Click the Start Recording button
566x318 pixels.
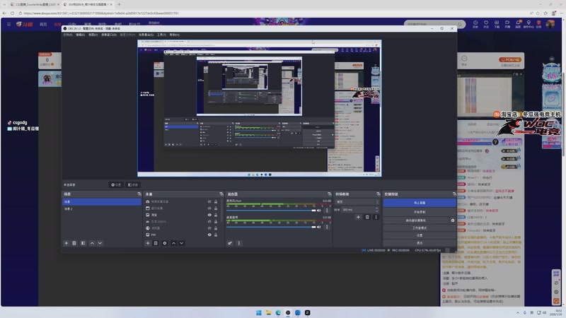click(x=420, y=211)
